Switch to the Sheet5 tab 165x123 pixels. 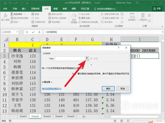[71, 116]
